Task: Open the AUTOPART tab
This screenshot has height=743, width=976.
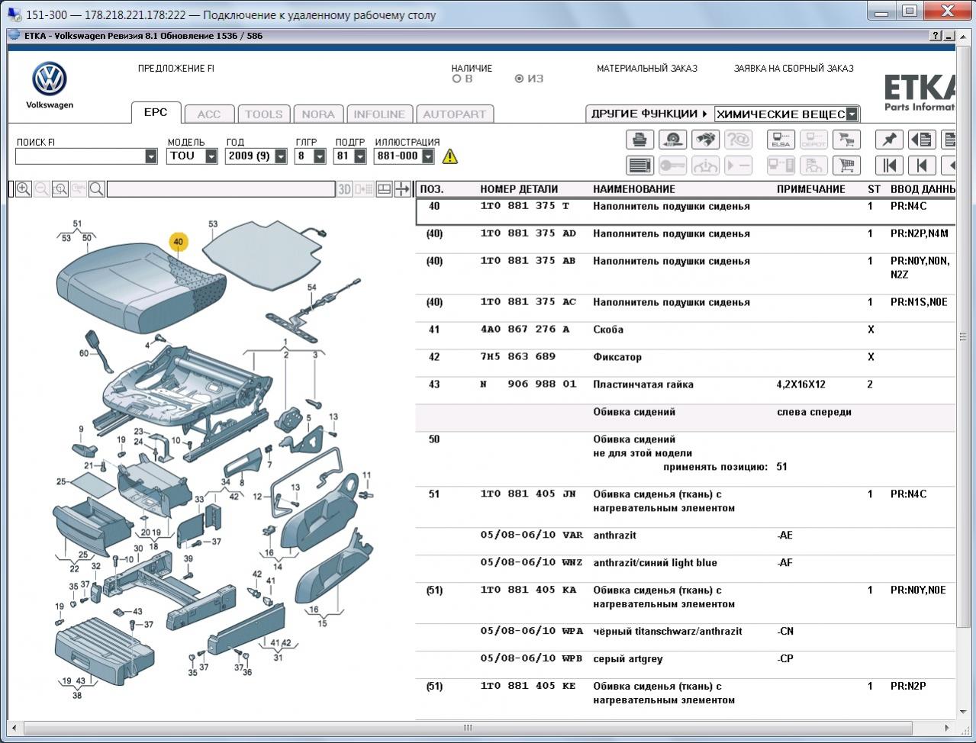Action: 455,114
